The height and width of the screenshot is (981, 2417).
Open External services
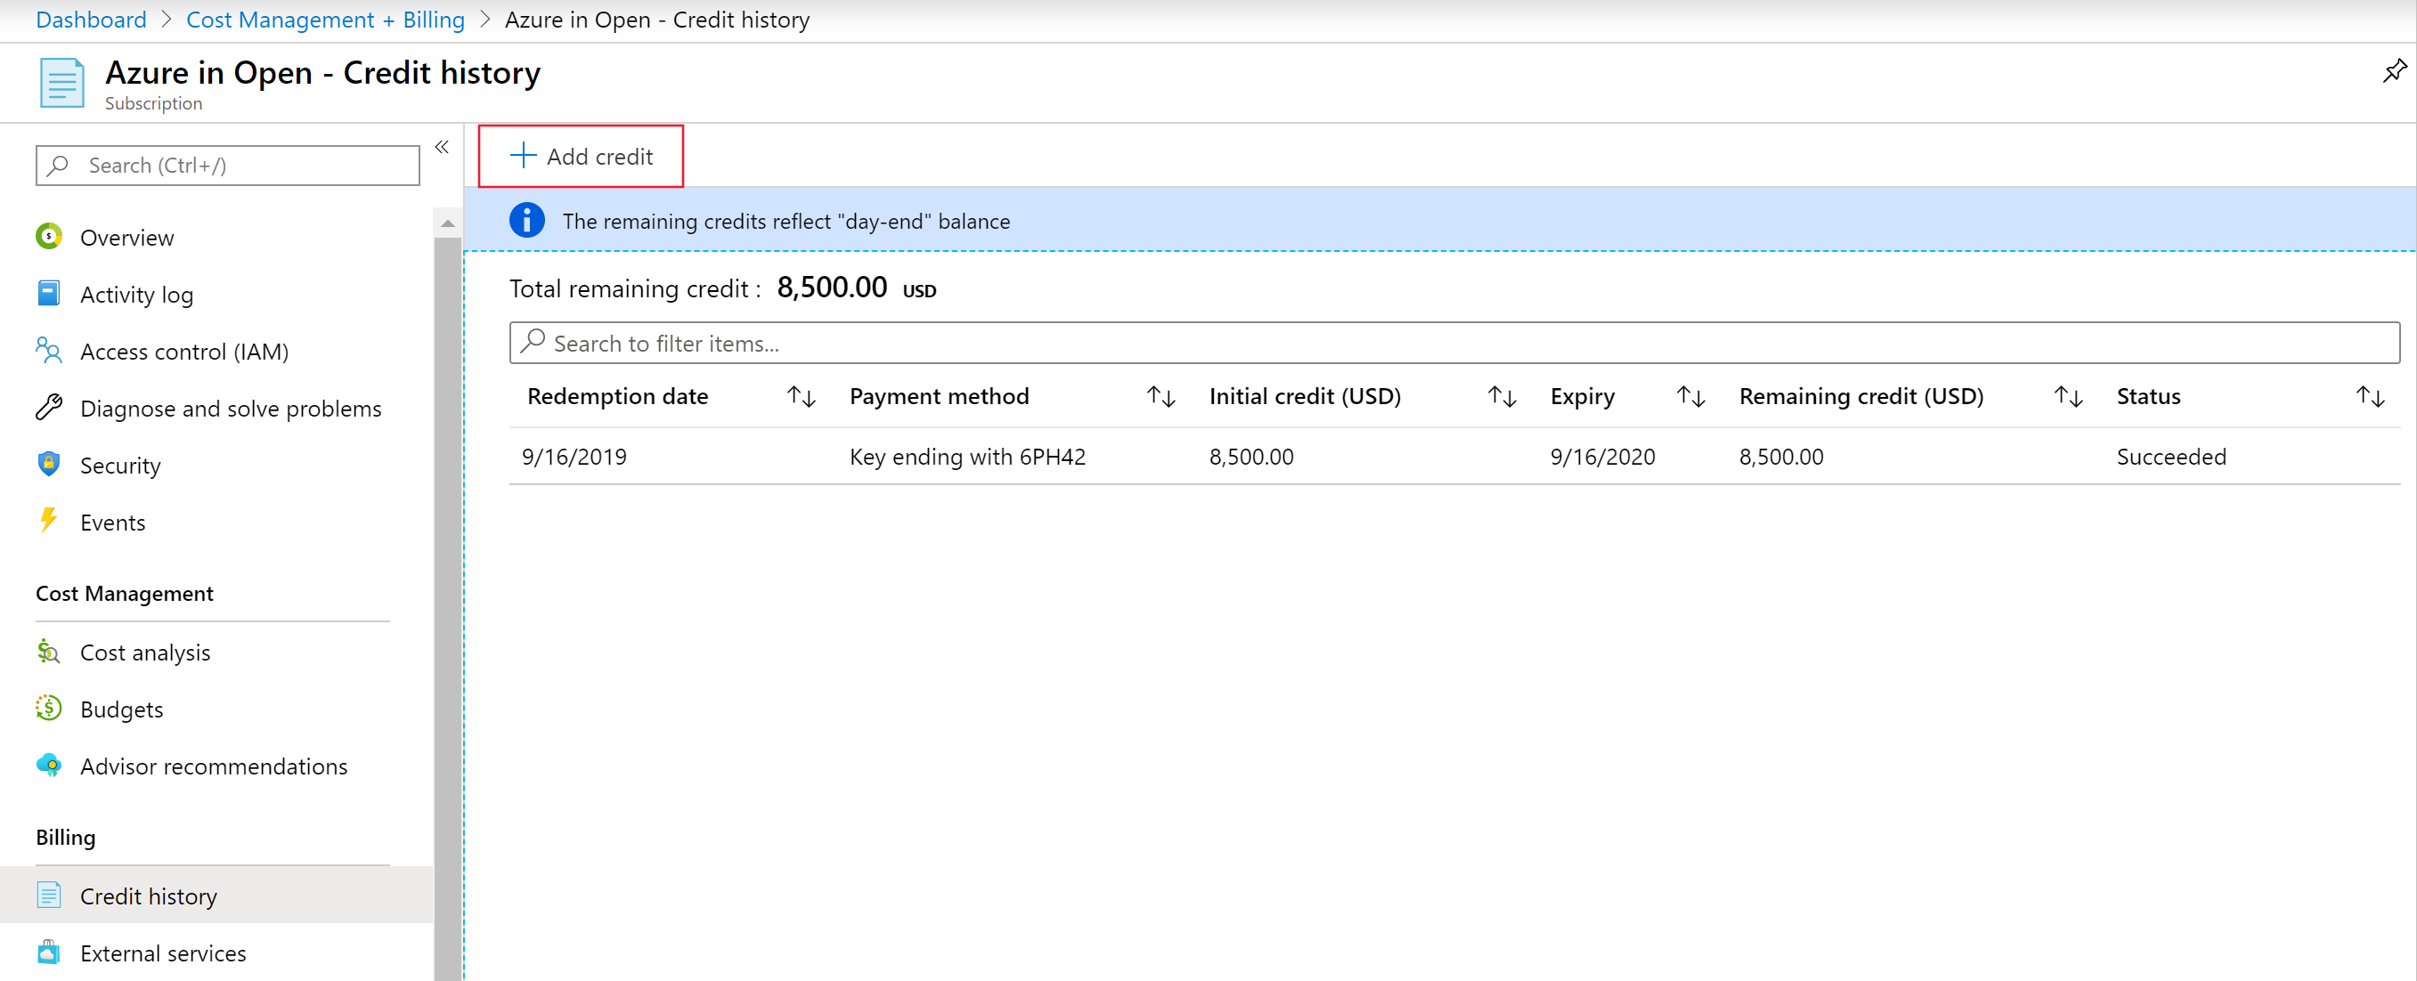(162, 953)
